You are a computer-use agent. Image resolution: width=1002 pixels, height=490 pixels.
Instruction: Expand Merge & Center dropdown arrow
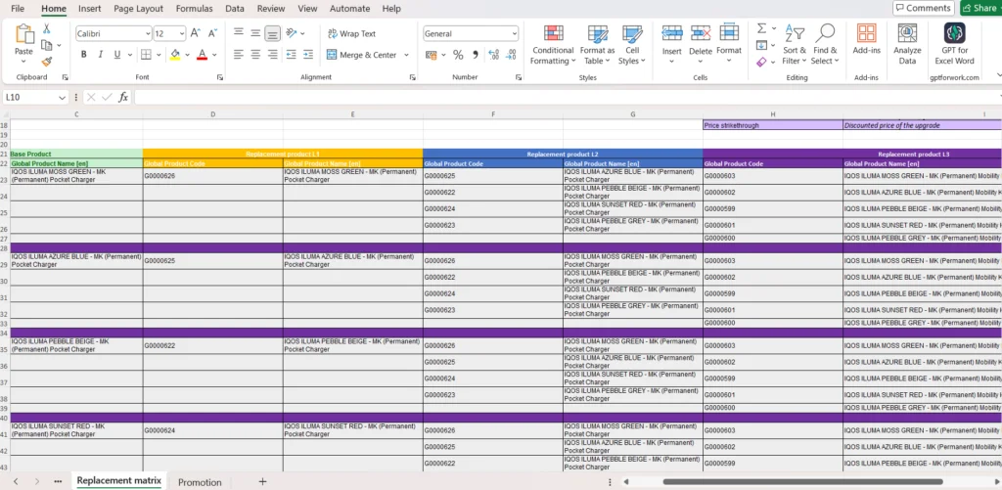coord(406,55)
